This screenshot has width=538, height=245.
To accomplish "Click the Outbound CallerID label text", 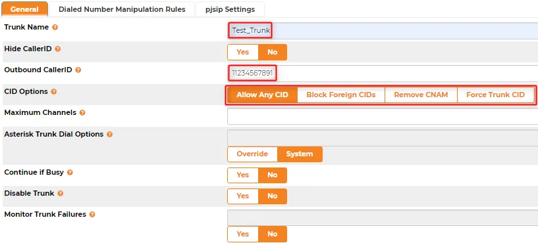I will 38,70.
